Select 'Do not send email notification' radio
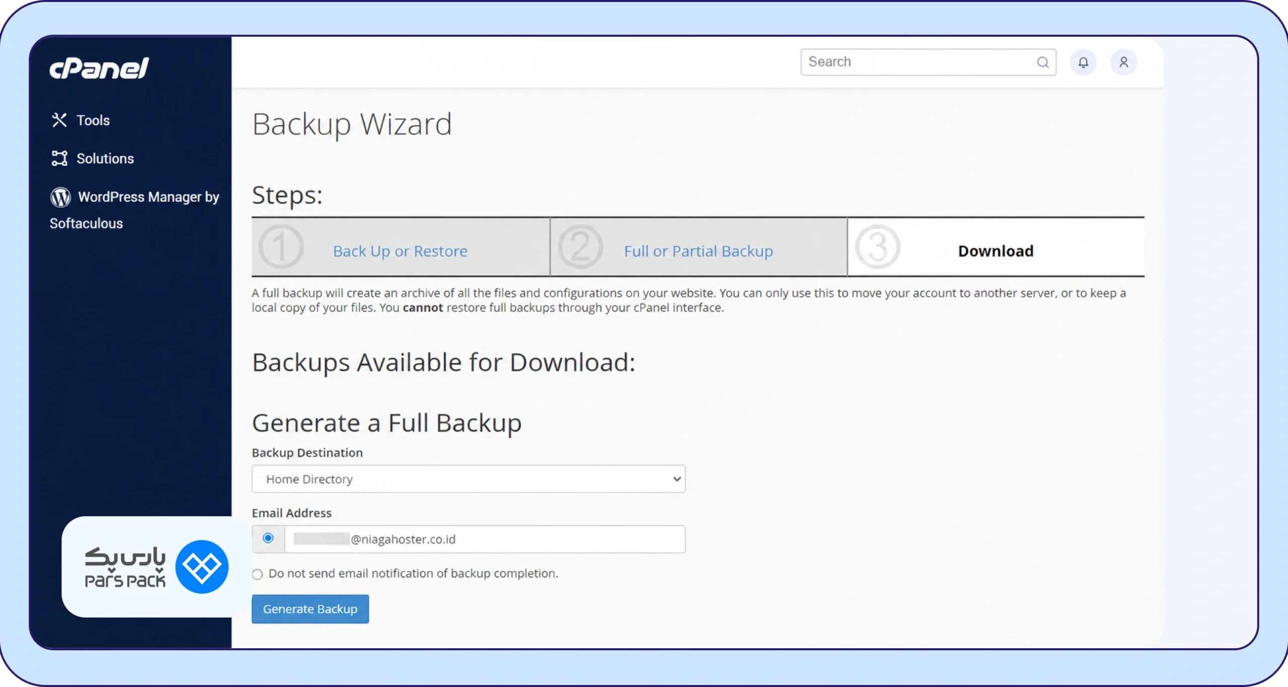The width and height of the screenshot is (1288, 687). [258, 574]
